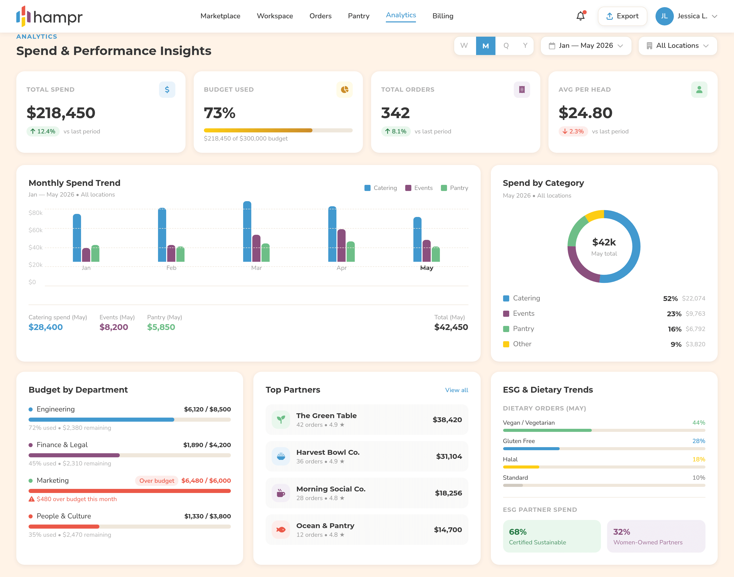Toggle Catering series in chart legend
Viewport: 734px width, 577px height.
coord(380,188)
